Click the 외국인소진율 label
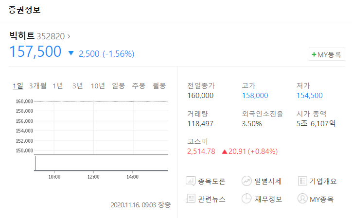This screenshot has height=218, width=352. pyautogui.click(x=263, y=114)
